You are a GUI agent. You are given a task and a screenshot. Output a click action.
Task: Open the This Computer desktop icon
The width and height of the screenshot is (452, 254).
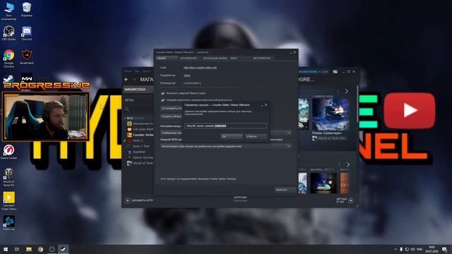coord(8,11)
